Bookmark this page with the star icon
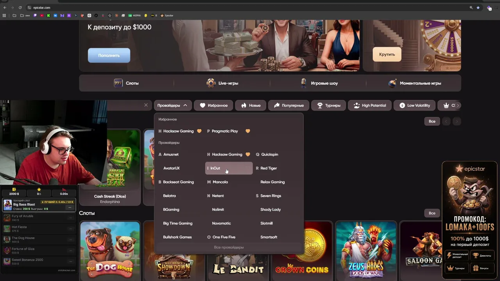 [478, 7]
